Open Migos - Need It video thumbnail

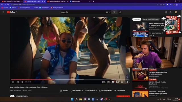pyautogui.click(x=140, y=27)
